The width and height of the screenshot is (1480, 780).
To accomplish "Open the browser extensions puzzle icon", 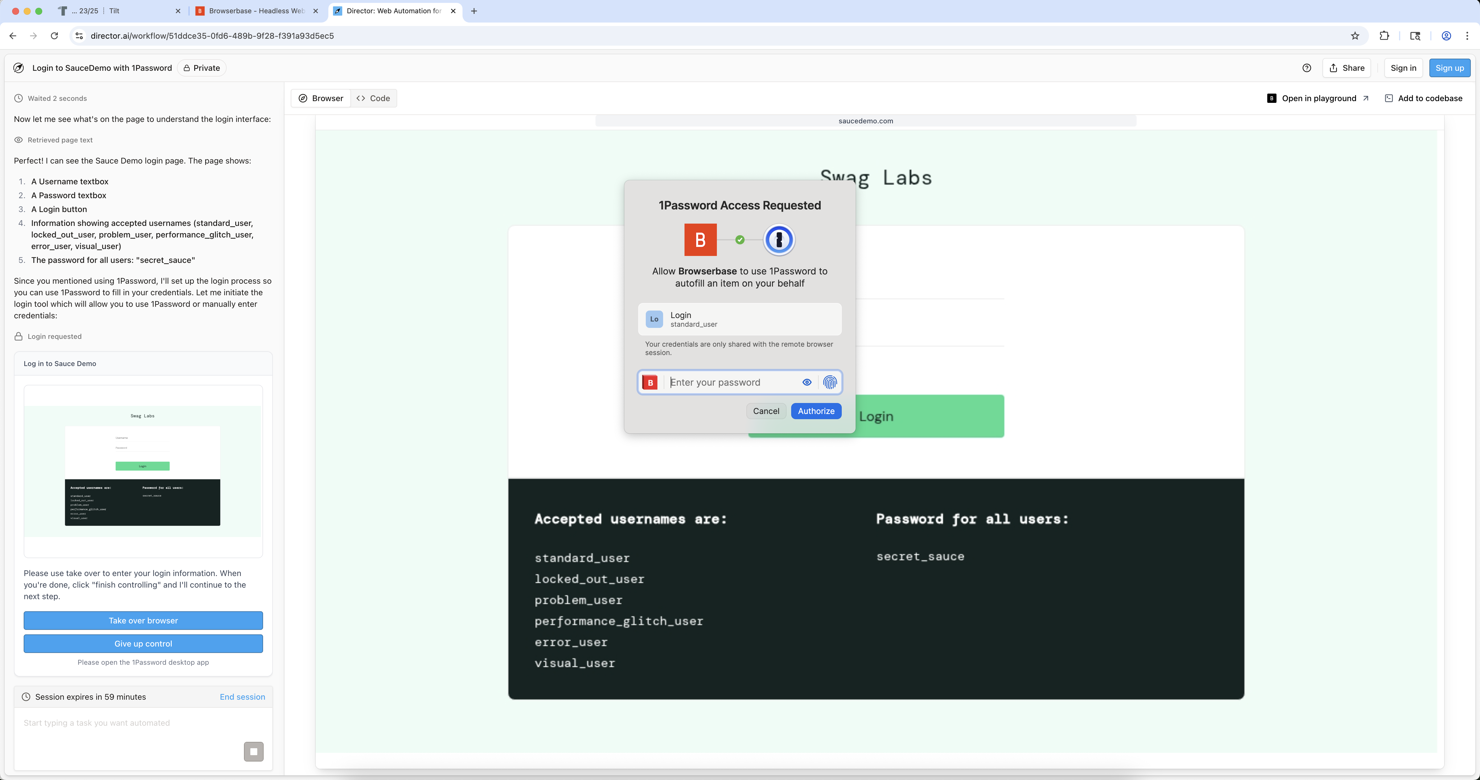I will (x=1384, y=36).
